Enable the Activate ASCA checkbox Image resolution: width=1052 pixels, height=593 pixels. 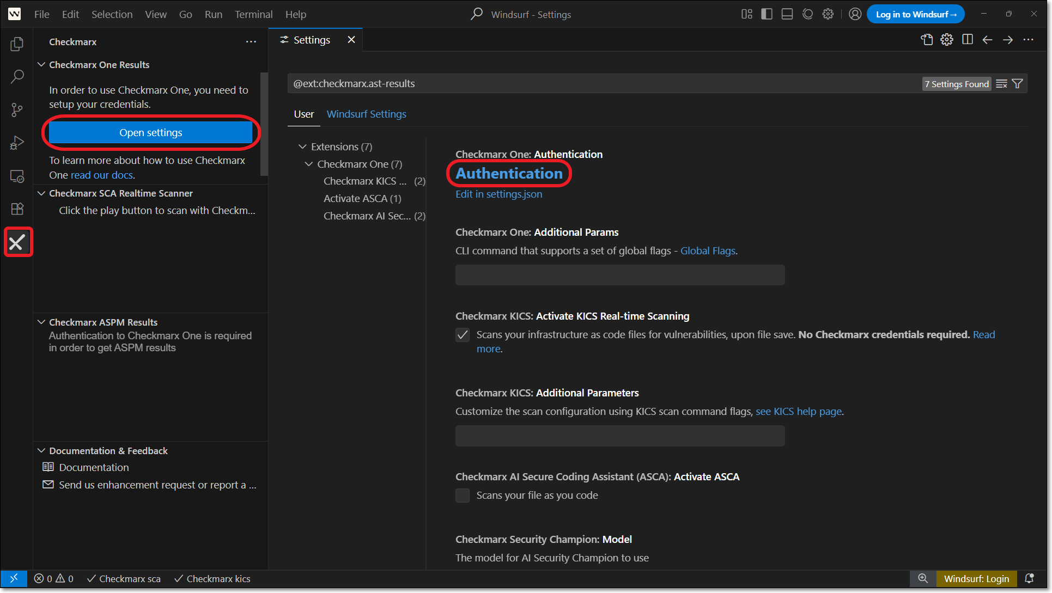click(463, 496)
